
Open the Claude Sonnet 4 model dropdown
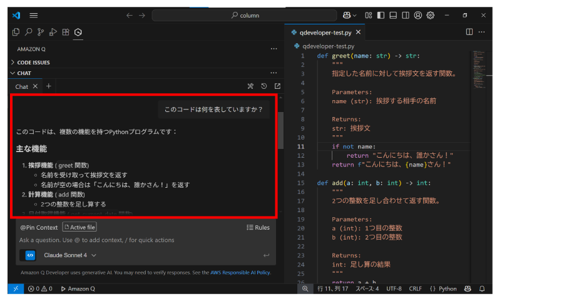[69, 255]
